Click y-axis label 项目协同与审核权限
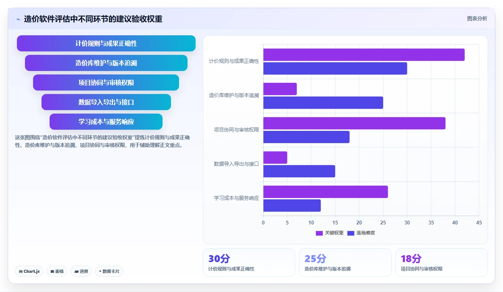This screenshot has height=292, width=503. (x=236, y=130)
